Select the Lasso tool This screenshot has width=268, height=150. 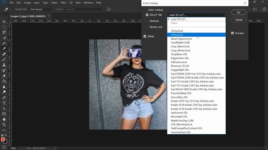pos(4,32)
